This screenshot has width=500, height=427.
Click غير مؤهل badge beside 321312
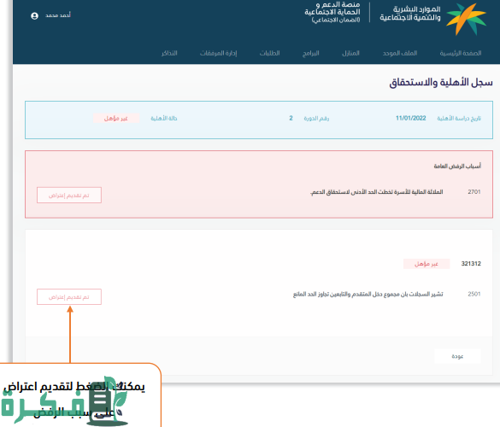point(426,264)
